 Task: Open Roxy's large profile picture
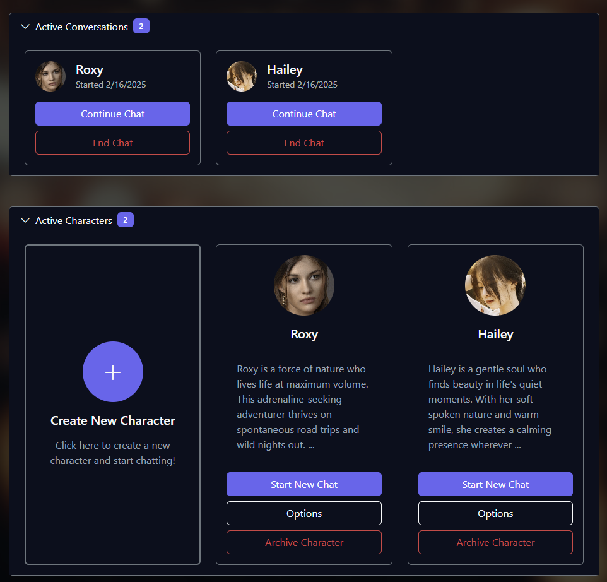[304, 285]
